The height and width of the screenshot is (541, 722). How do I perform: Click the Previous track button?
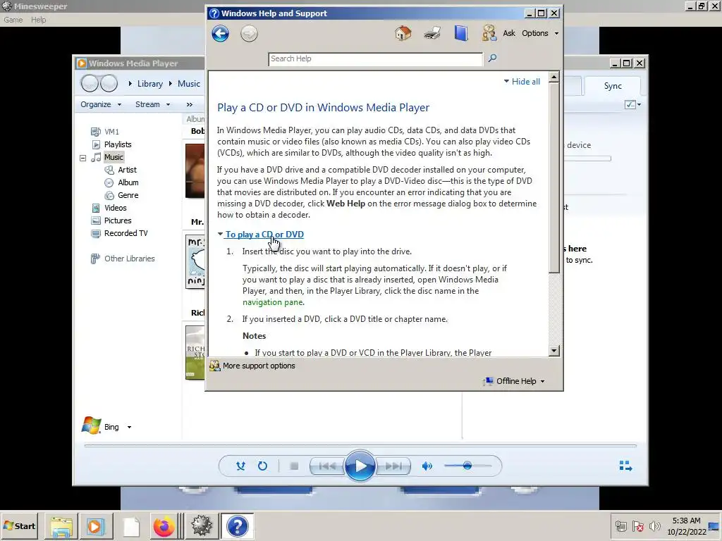[327, 466]
